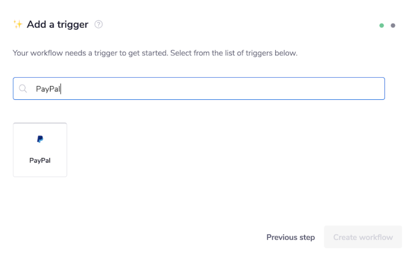
Task: Place cursor after 'PayPal' in search box
Action: [x=61, y=89]
